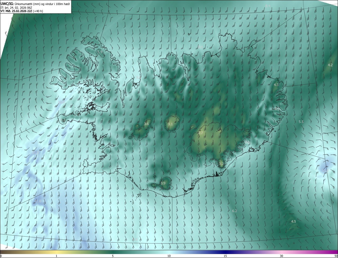Click the 4.5 value label over the ocean
The width and height of the screenshot is (338, 258).
(x=293, y=221)
